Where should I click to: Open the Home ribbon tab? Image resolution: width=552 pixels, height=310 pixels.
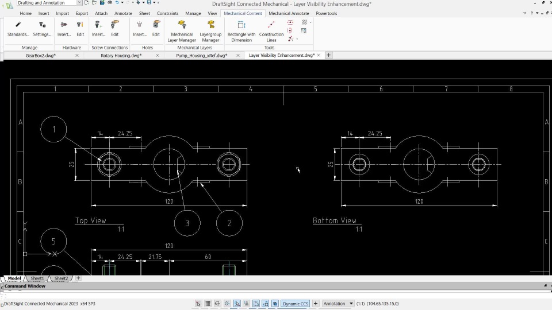[x=25, y=13]
